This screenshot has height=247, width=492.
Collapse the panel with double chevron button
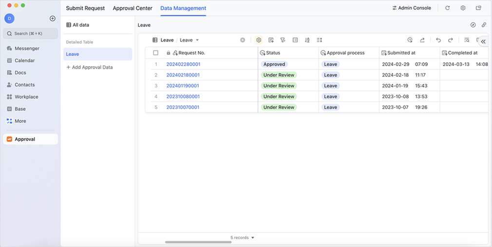483,42
